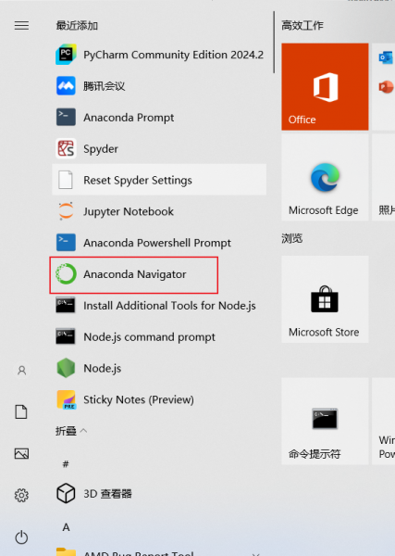
Task: Click the 最近添加 heading
Action: (x=77, y=26)
